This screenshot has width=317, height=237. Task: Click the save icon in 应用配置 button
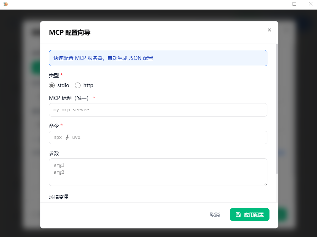coord(238,215)
